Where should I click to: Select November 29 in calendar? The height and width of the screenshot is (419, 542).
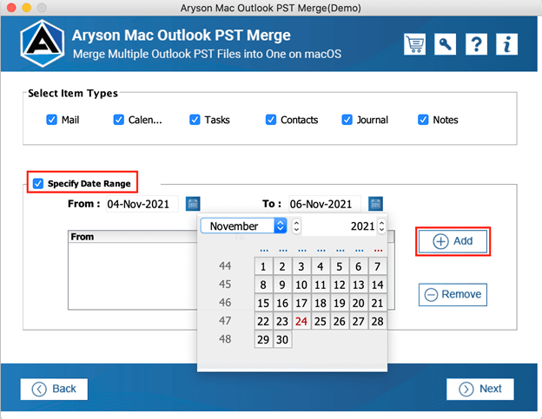263,339
